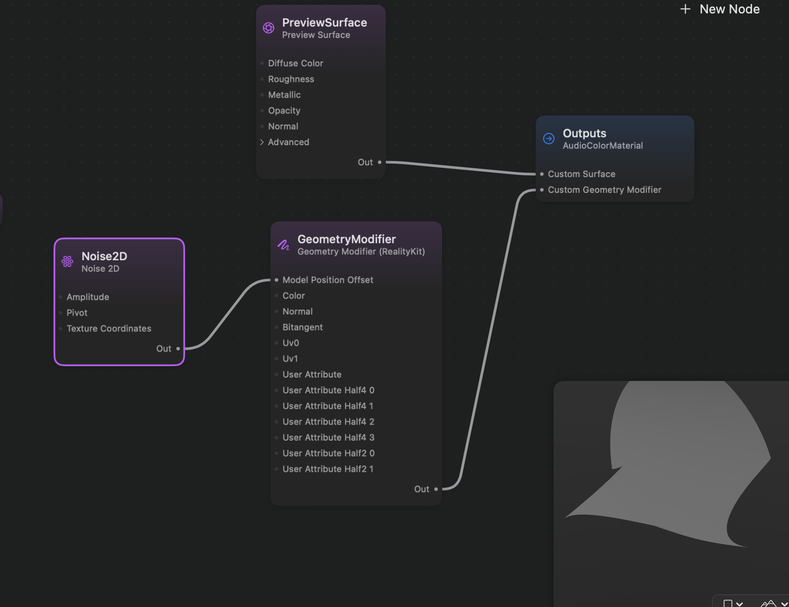Click the Bitangent input port dot
This screenshot has width=789, height=607.
277,328
